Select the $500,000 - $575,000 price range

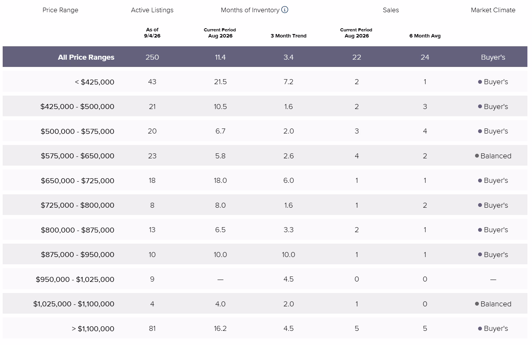[78, 131]
